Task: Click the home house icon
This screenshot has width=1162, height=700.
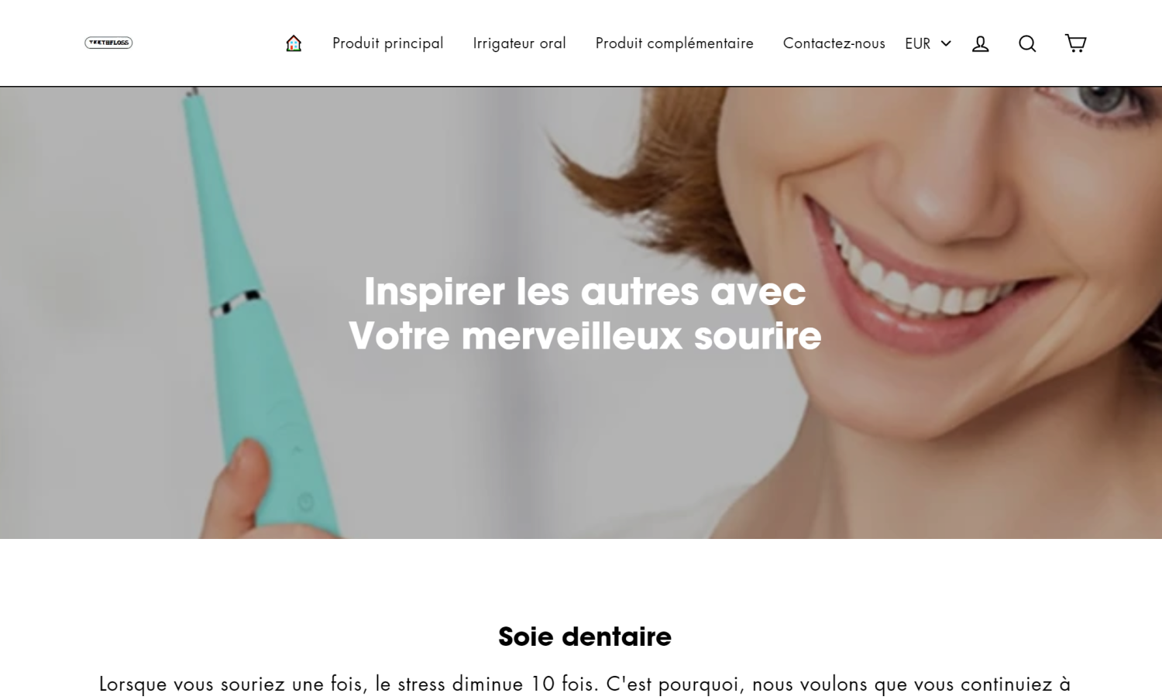Action: 294,43
